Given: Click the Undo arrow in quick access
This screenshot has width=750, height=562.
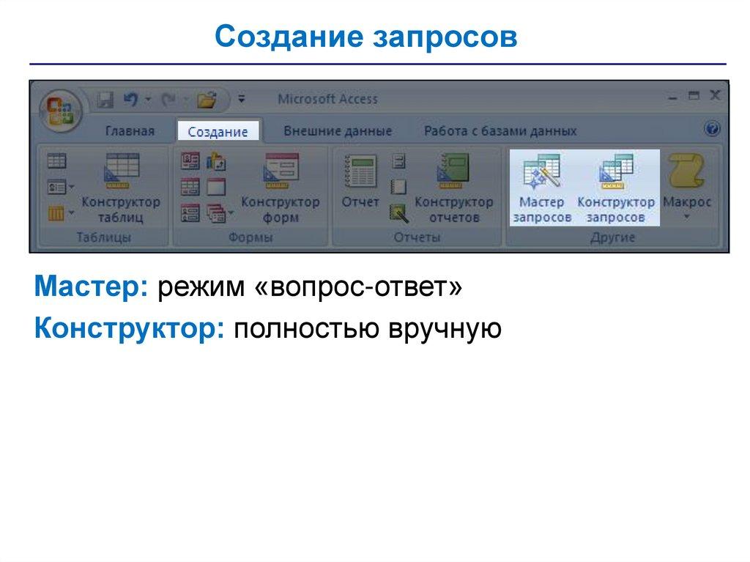Looking at the screenshot, I should click(130, 99).
